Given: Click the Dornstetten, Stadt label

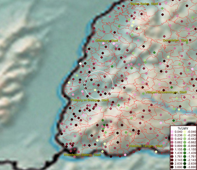Looking at the screenshot, I should tap(175, 40).
